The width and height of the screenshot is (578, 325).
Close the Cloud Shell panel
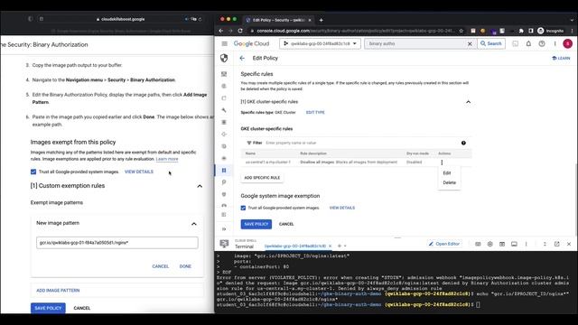569,244
